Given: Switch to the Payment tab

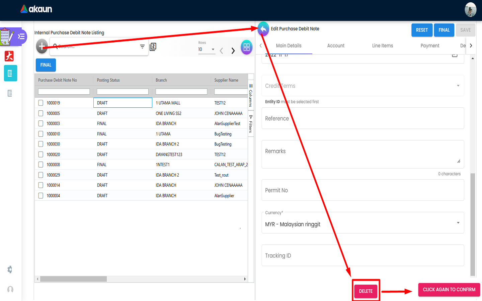Looking at the screenshot, I should (430, 46).
